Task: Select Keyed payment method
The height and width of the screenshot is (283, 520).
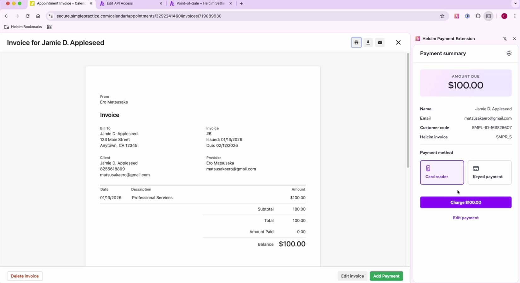Action: (489, 172)
